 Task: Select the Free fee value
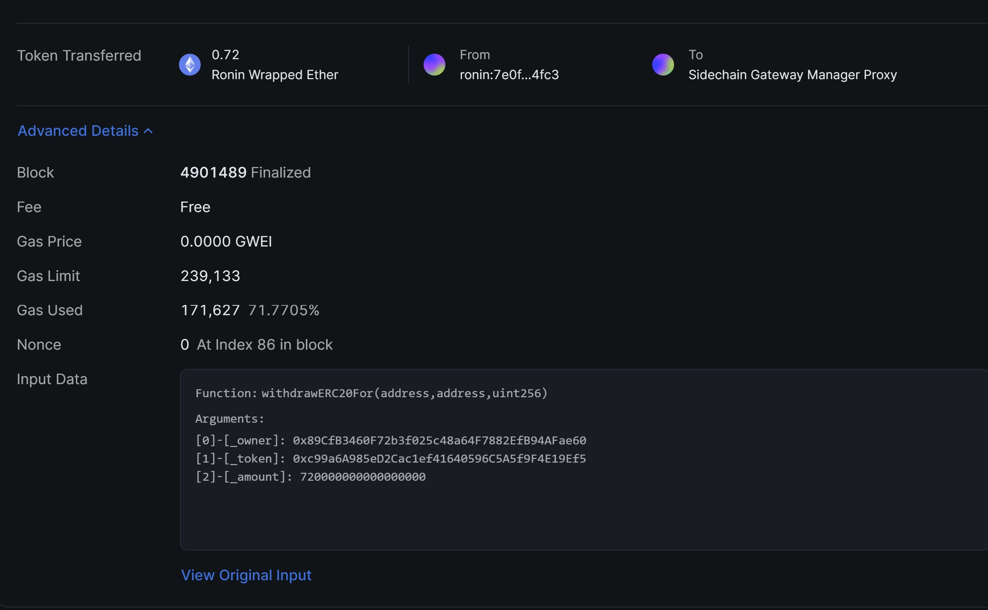(x=195, y=207)
